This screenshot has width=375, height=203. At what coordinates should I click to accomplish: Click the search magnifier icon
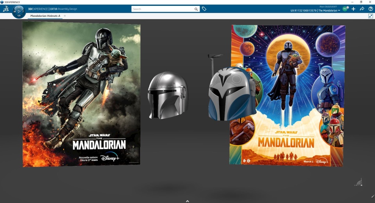(196, 9)
